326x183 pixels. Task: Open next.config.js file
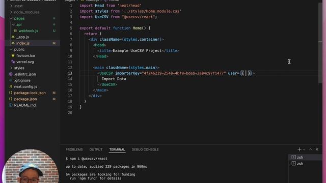coord(25,86)
